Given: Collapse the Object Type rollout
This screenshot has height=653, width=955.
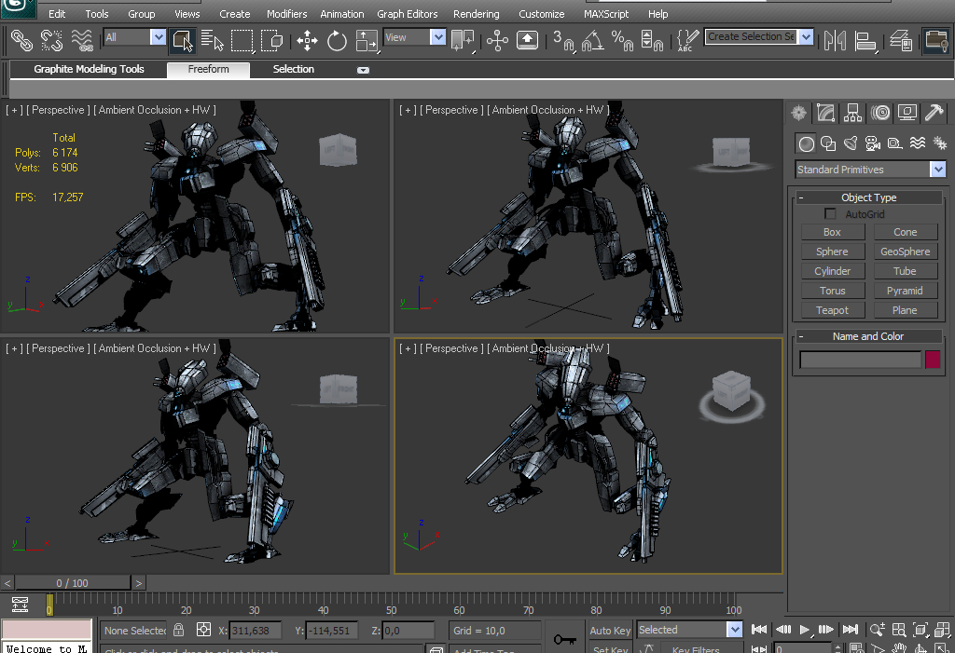Looking at the screenshot, I should pyautogui.click(x=800, y=197).
